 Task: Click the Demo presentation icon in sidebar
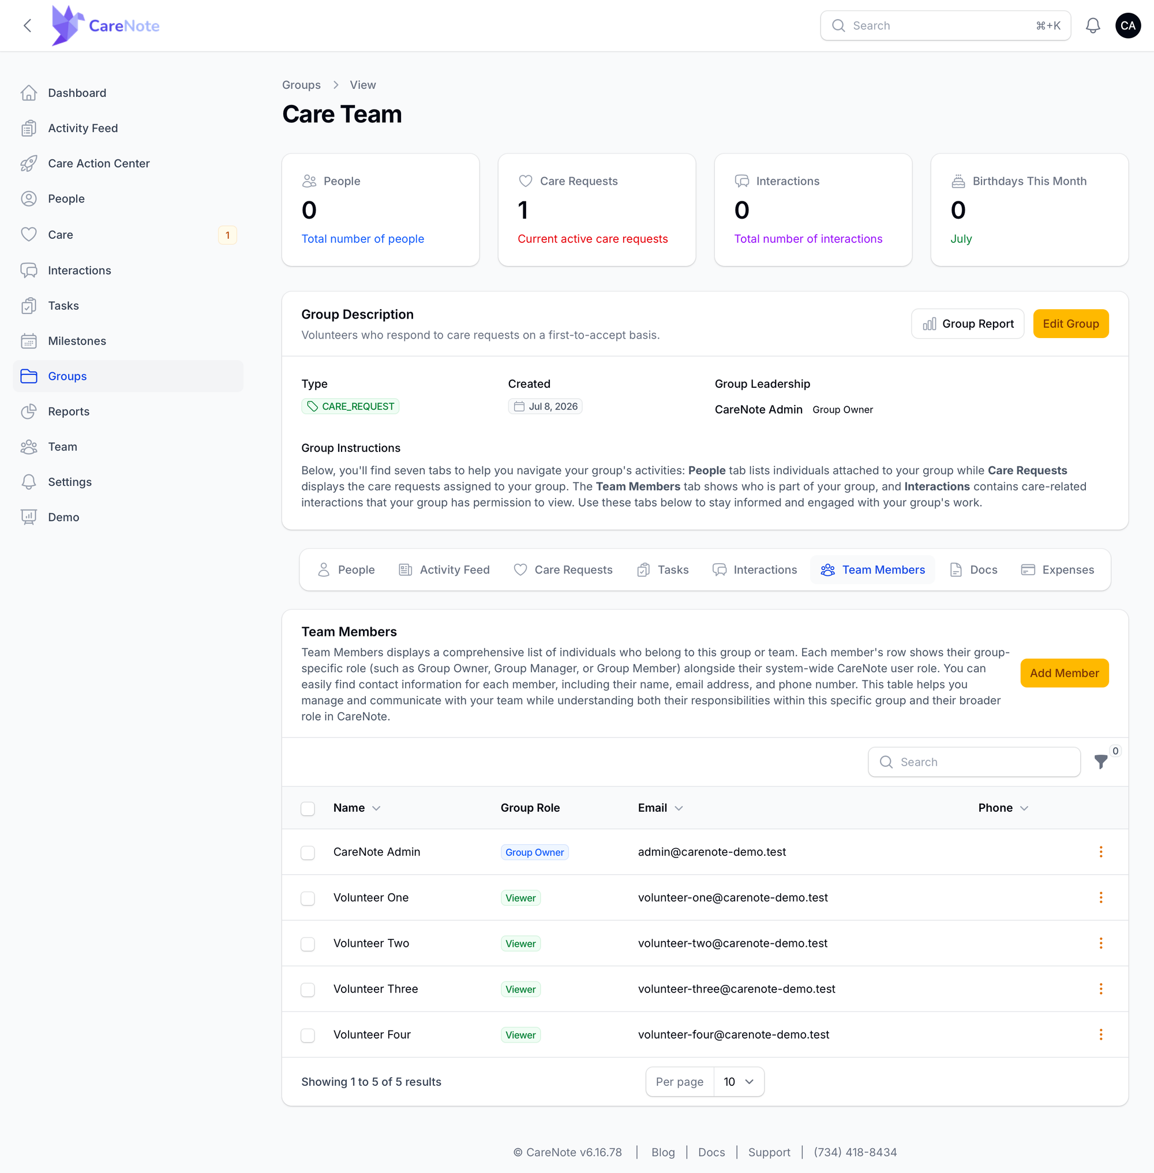click(x=28, y=517)
